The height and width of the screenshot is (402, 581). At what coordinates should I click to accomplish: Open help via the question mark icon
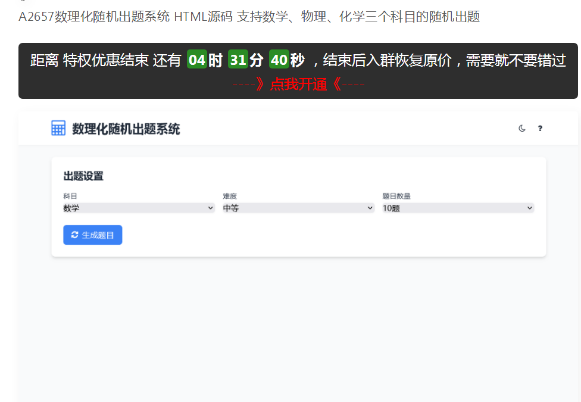click(x=540, y=128)
